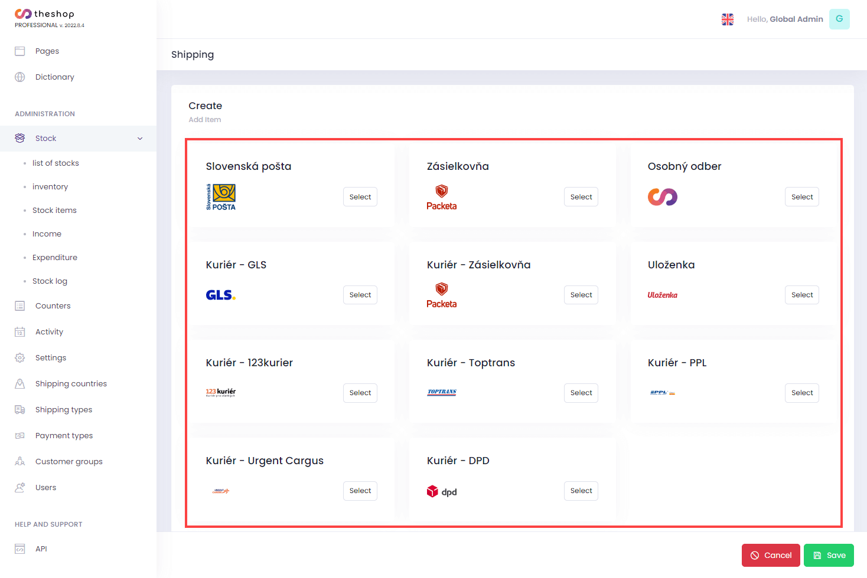This screenshot has height=578, width=867.
Task: Open inventory submenu item
Action: [50, 187]
